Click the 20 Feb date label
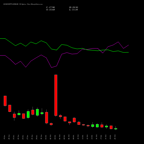Screen dimensions: 144x144 (115, 137)
